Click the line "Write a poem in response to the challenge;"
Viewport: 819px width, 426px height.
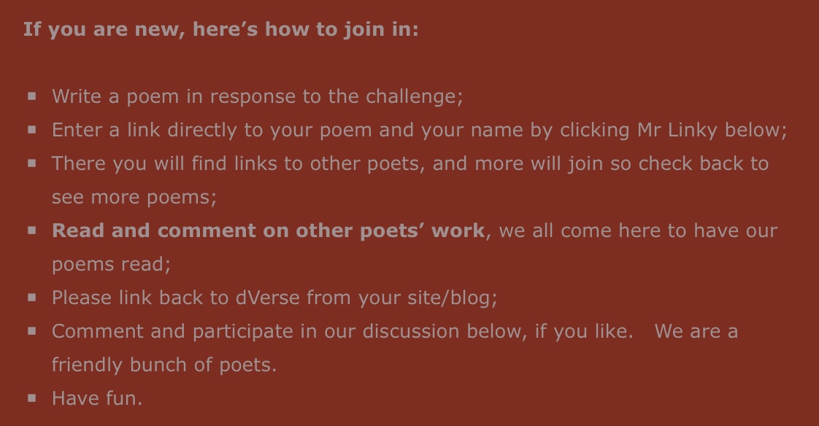[257, 96]
